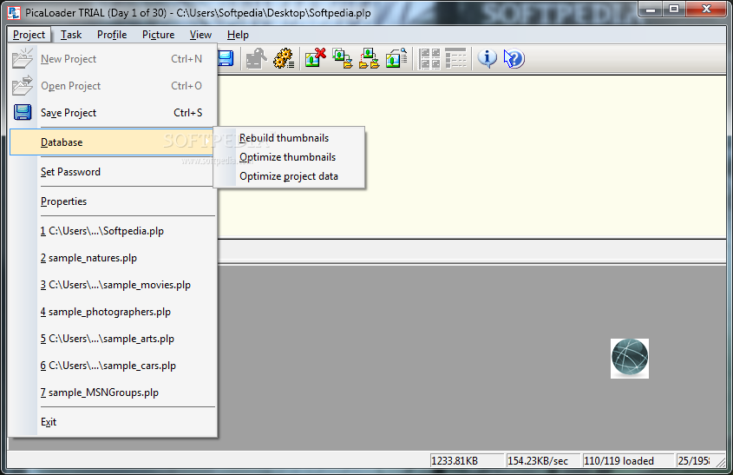Click the PicaLoader title bar app icon
This screenshot has height=475, width=733.
tap(14, 13)
